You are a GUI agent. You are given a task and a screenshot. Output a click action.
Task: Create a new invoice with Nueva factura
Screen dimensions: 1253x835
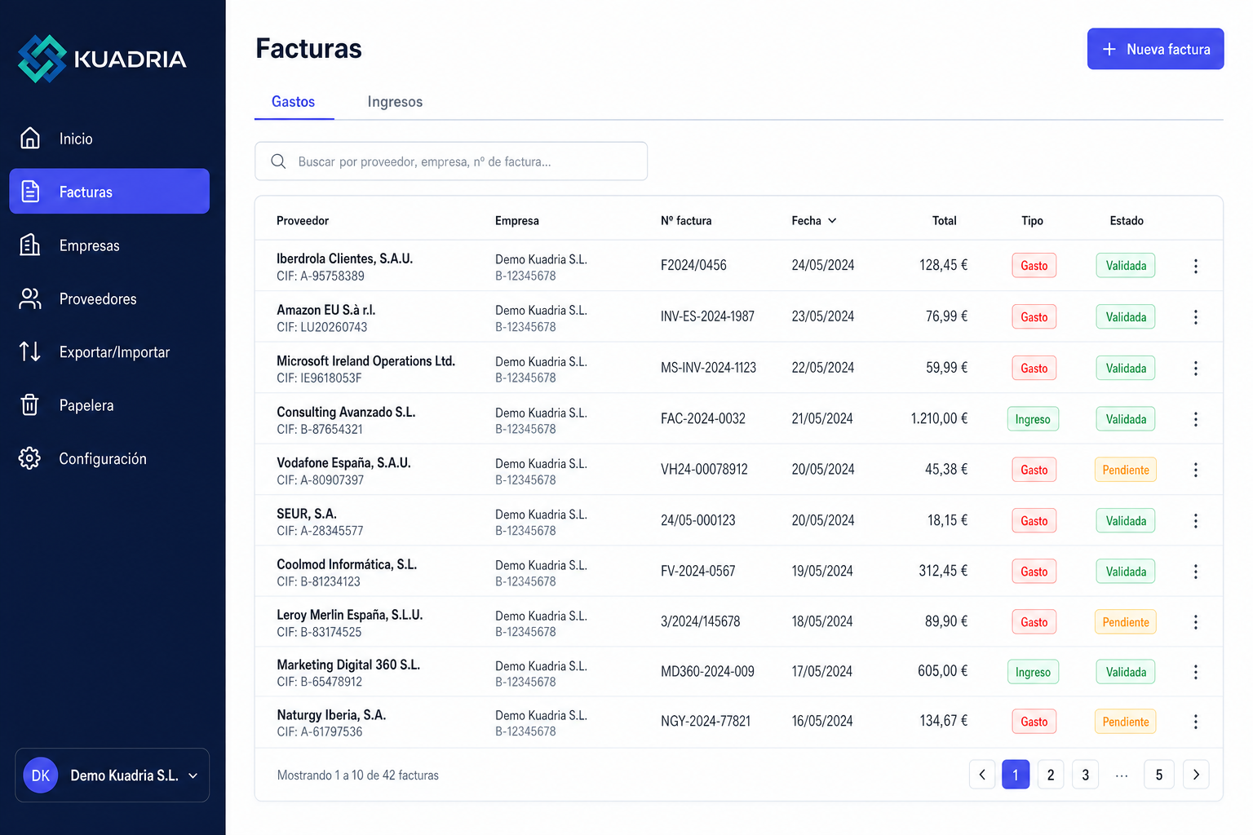pos(1155,49)
